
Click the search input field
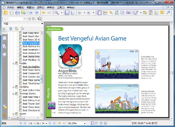click(13, 19)
